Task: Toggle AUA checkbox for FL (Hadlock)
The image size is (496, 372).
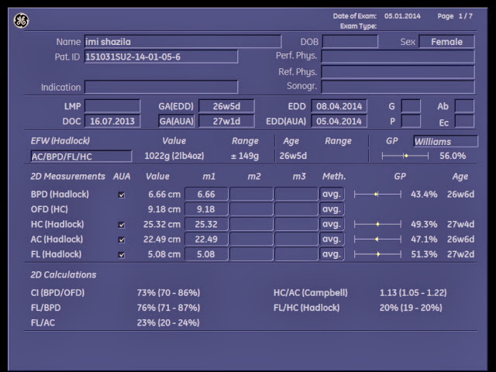Action: [122, 255]
